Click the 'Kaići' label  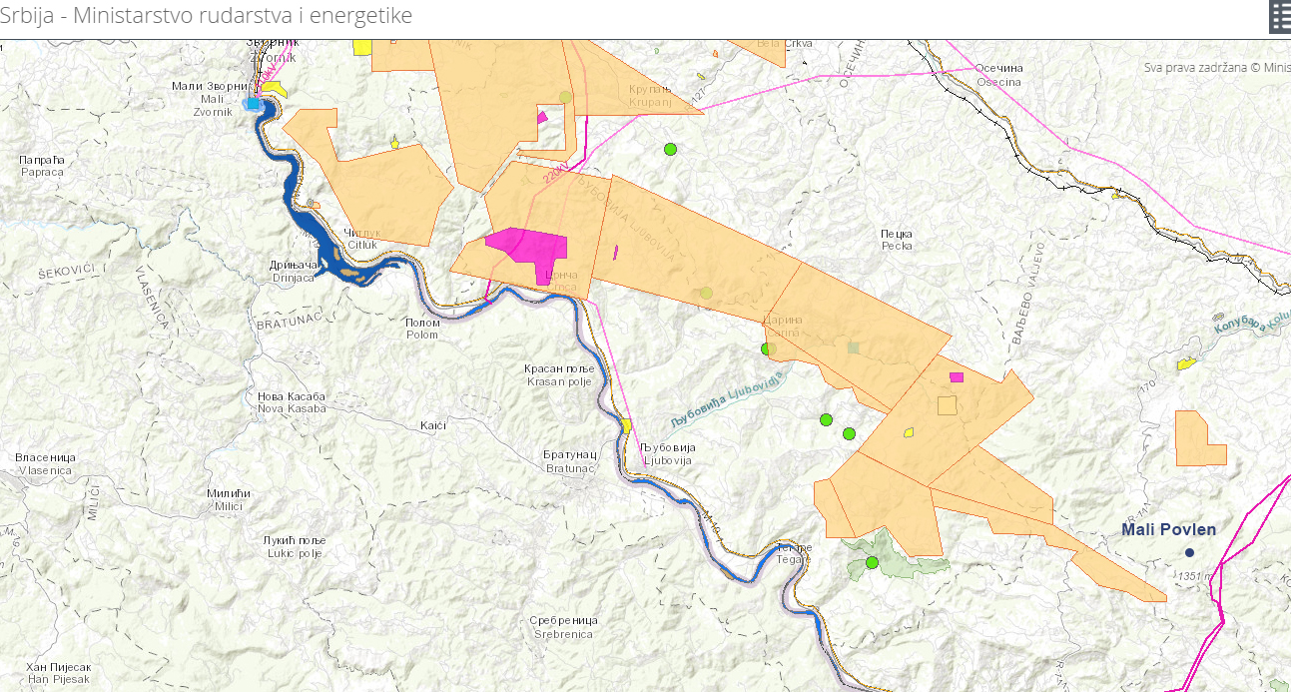point(432,425)
